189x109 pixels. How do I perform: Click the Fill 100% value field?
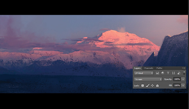[177, 85]
